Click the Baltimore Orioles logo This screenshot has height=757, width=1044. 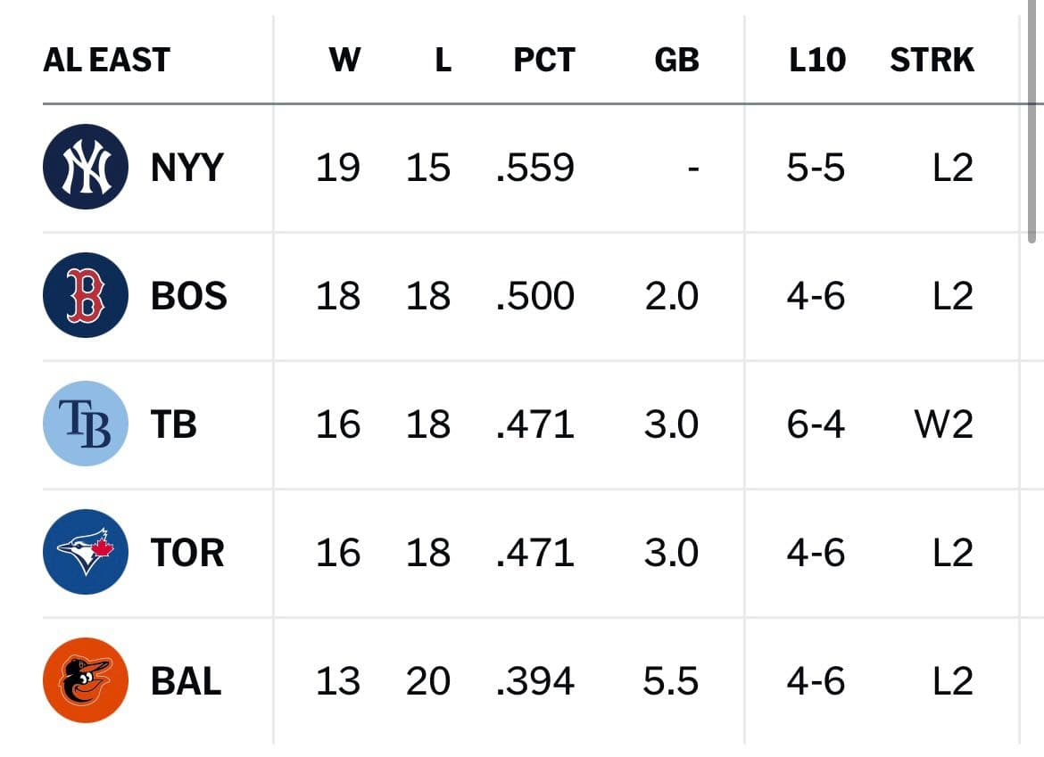coord(87,680)
